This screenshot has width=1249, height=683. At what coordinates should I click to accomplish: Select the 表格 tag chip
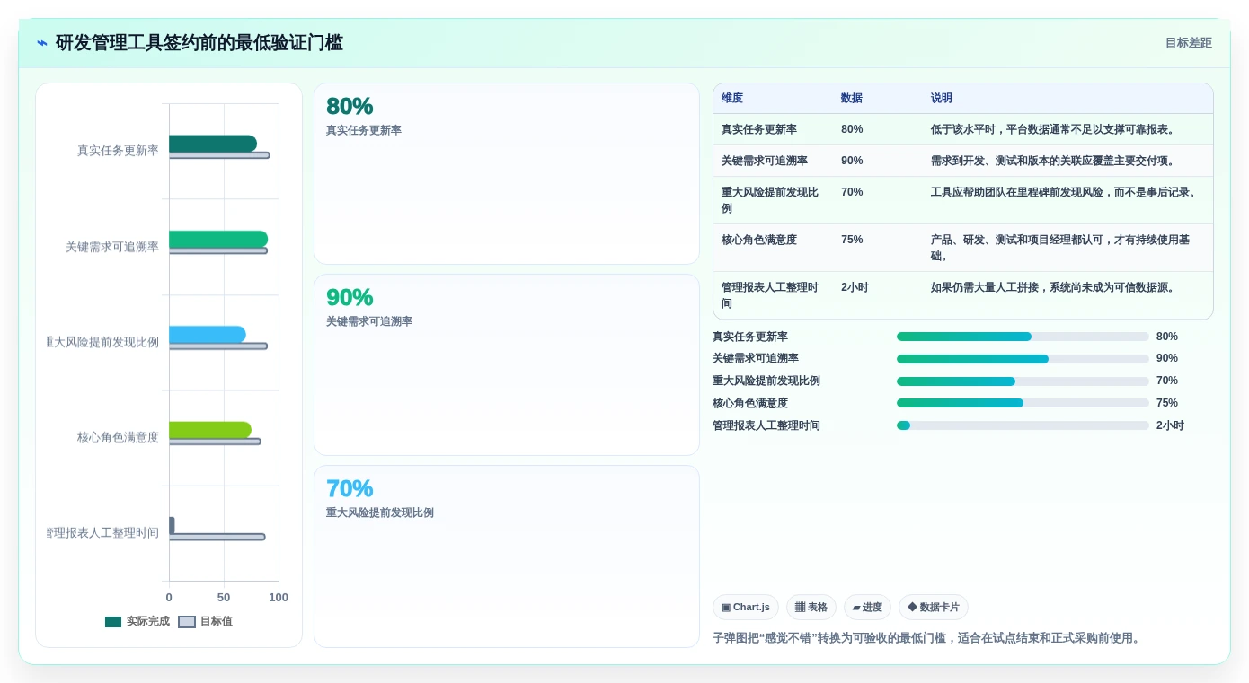point(811,608)
